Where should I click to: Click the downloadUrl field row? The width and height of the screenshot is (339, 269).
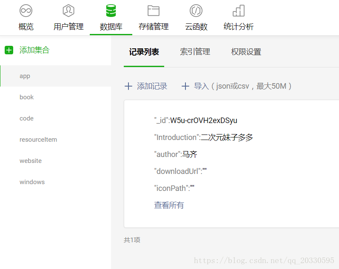(180, 171)
